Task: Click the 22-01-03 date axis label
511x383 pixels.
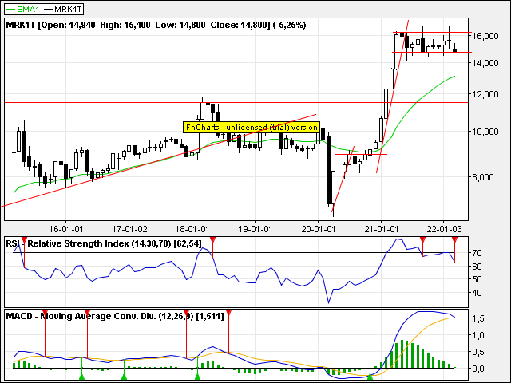Action: (444, 229)
